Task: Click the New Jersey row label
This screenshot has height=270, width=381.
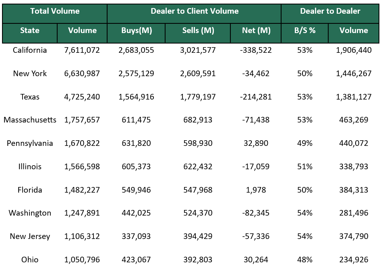Action: coord(30,236)
